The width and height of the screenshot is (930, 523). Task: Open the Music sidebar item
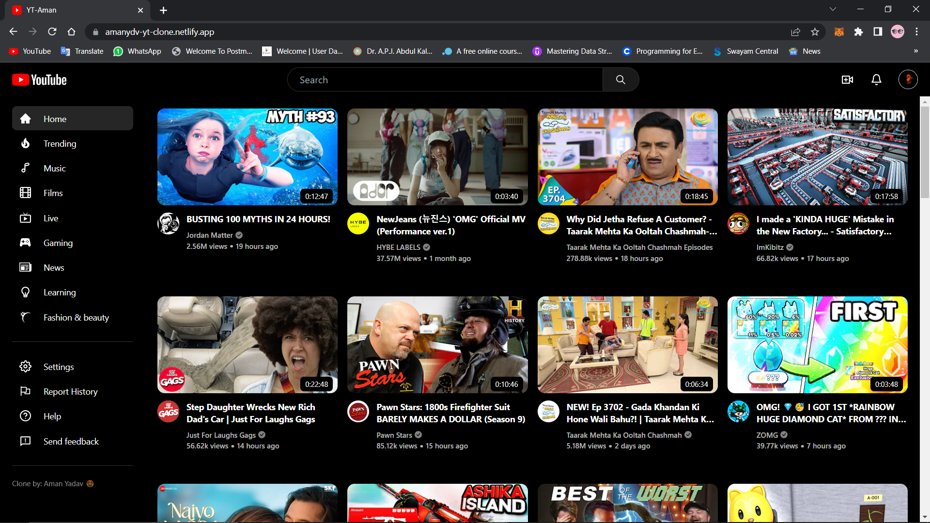(x=73, y=169)
